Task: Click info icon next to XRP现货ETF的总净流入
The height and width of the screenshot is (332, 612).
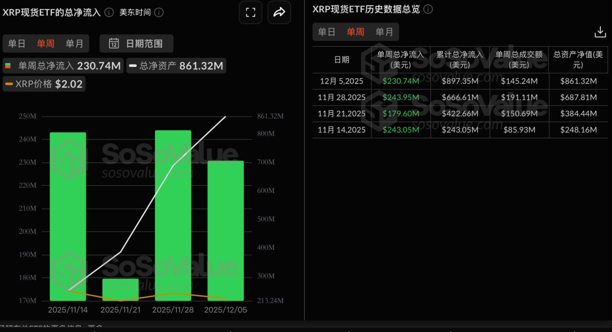Action: [109, 12]
